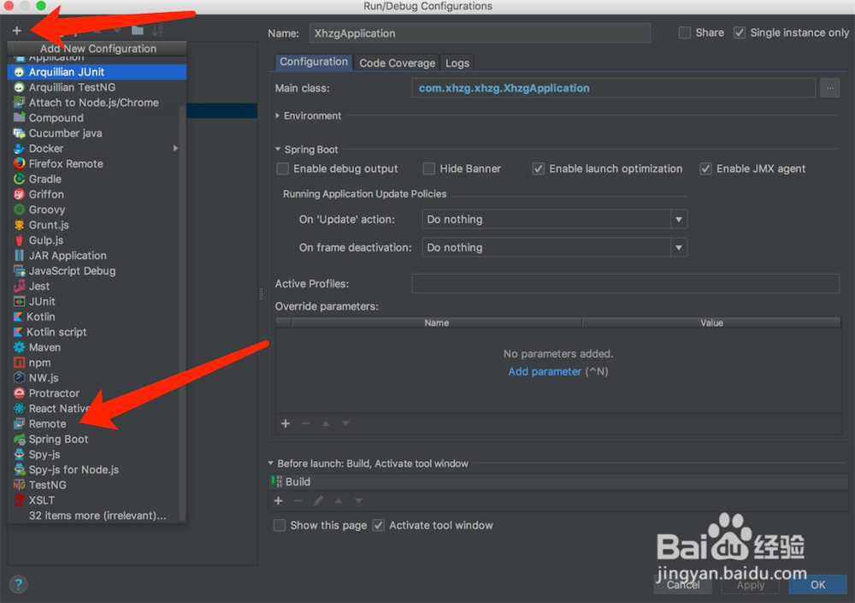Click the JavaScript Debug icon
The width and height of the screenshot is (855, 603).
point(19,270)
